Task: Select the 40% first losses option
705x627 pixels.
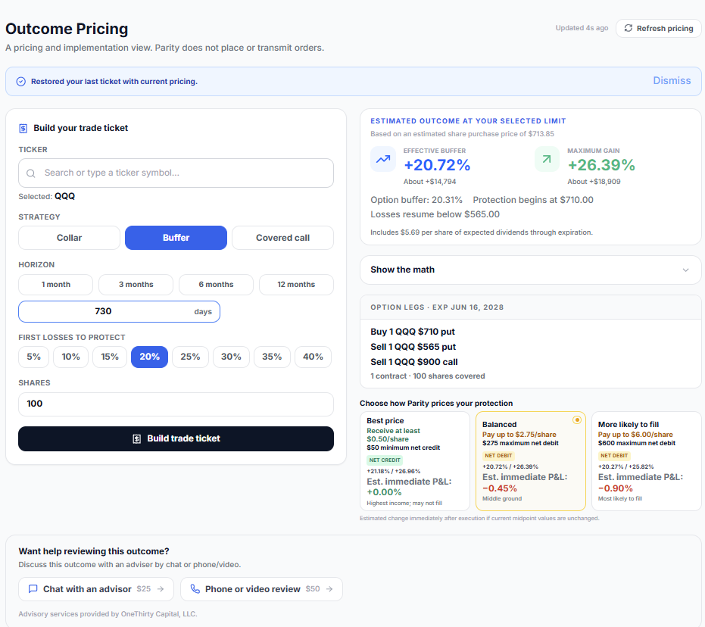Action: (313, 357)
